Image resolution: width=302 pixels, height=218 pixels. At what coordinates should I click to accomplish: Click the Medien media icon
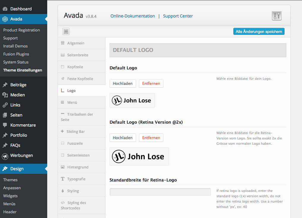click(x=5, y=95)
